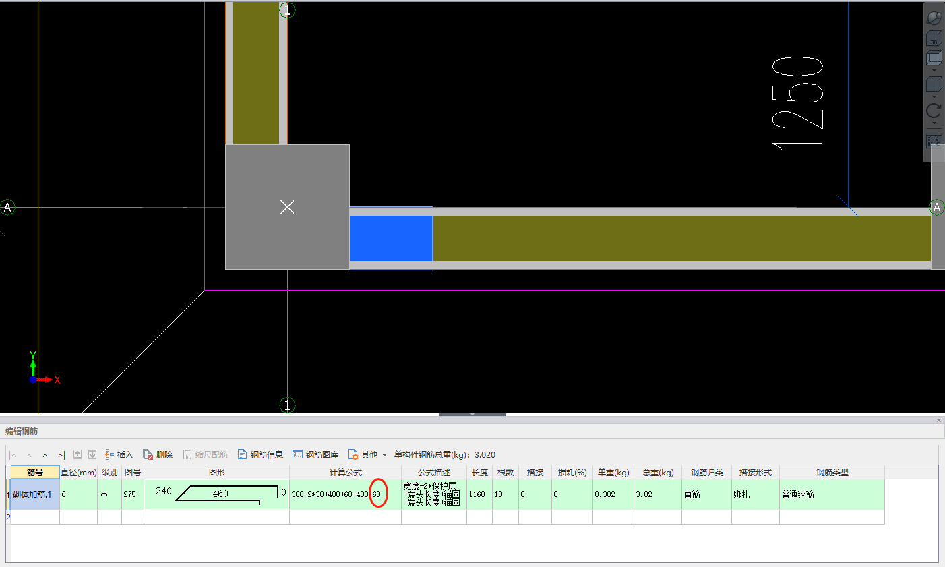The height and width of the screenshot is (567, 945).
Task: Select the 单重(kg) column header
Action: [613, 473]
